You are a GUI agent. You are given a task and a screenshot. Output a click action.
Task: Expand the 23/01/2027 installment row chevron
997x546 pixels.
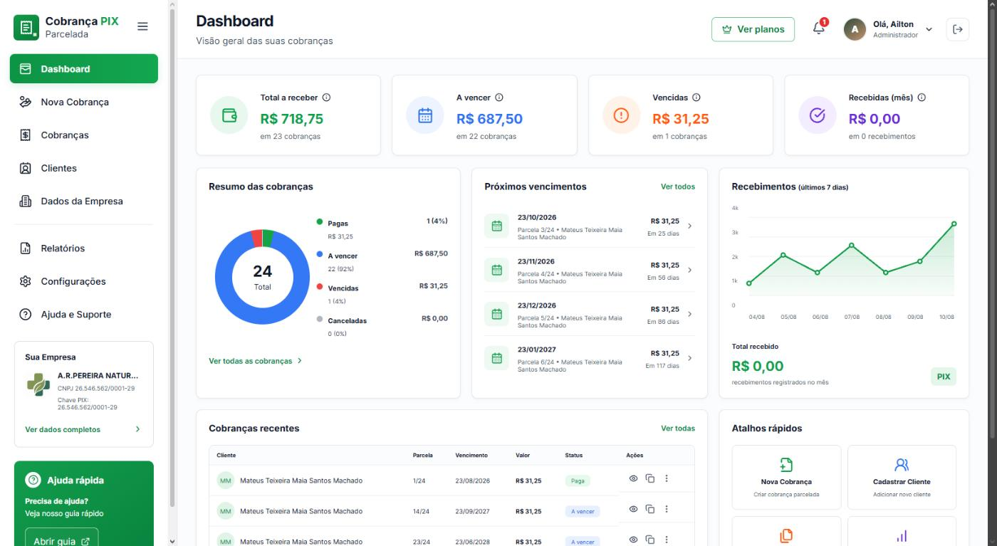coord(689,358)
